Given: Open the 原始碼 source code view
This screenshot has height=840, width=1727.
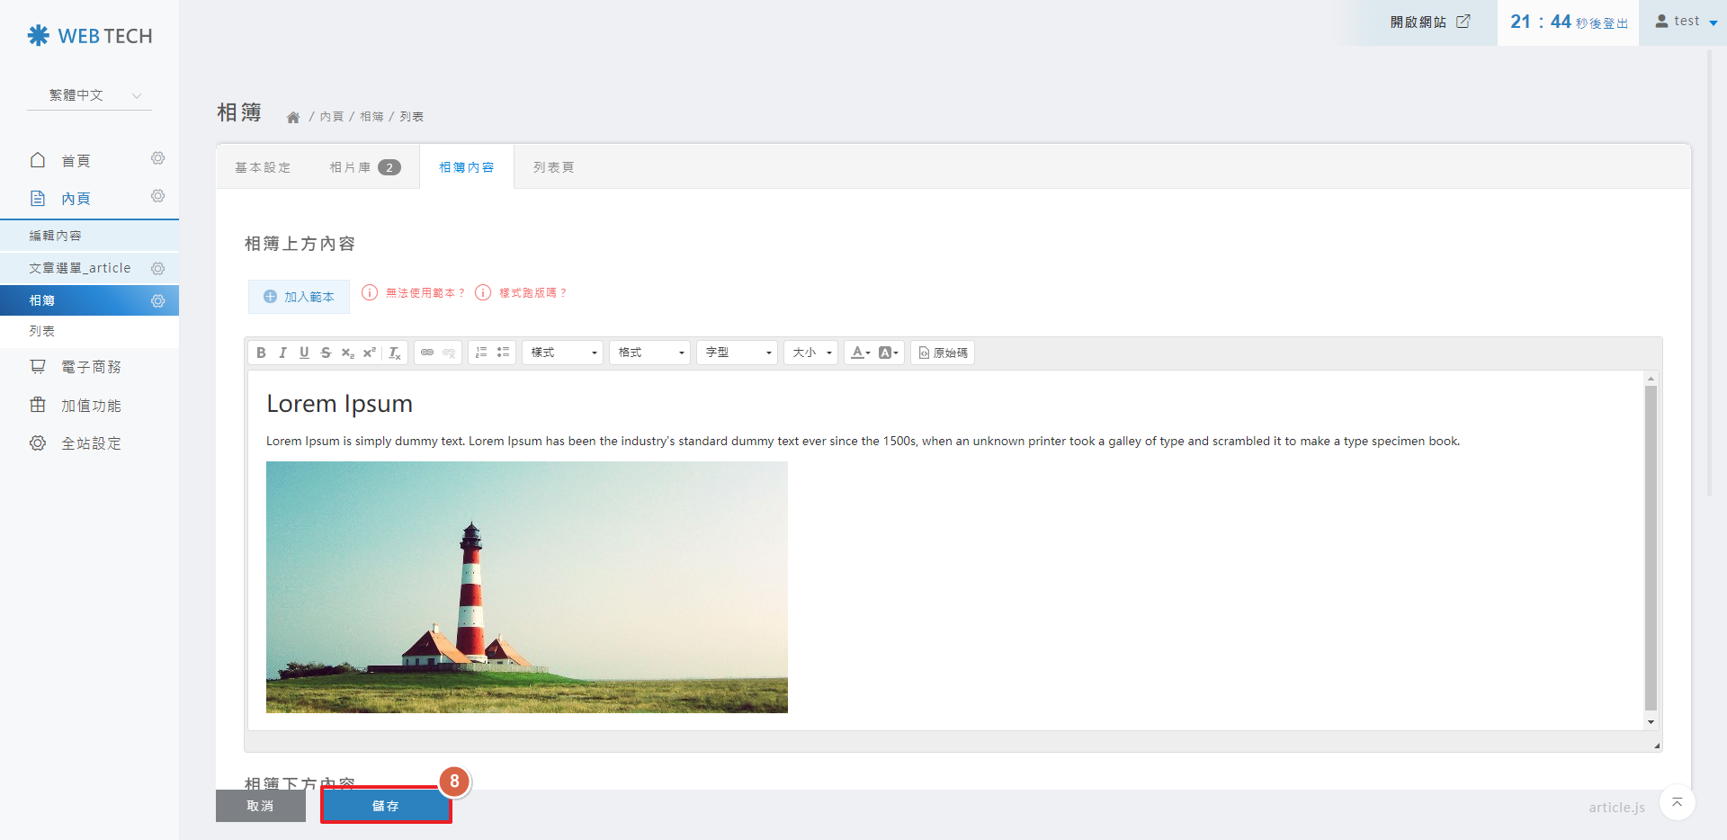Looking at the screenshot, I should [x=943, y=353].
